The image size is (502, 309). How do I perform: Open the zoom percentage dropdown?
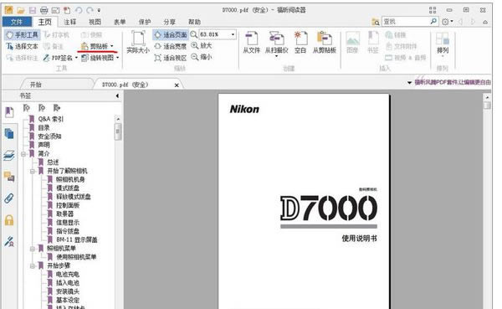pos(233,34)
